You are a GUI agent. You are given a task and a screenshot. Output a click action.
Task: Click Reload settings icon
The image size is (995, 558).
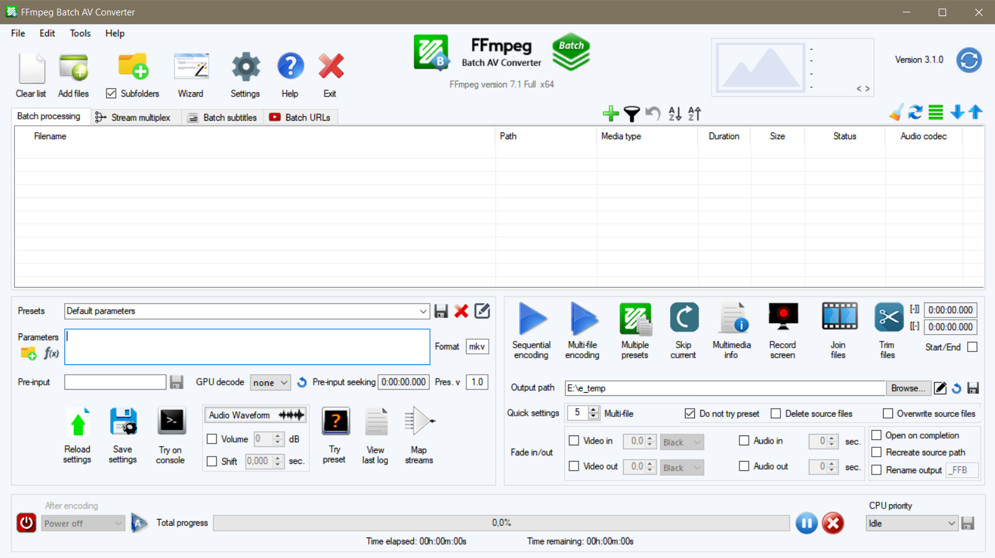pyautogui.click(x=78, y=423)
